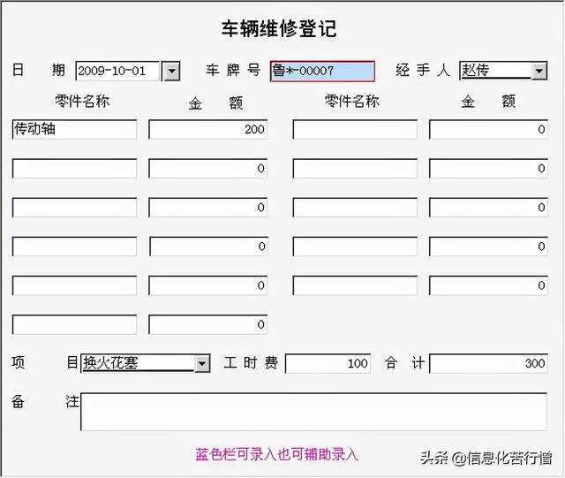Viewport: 565px width, 478px height.
Task: Open the 日期 date picker dropdown arrow
Action: pyautogui.click(x=171, y=71)
